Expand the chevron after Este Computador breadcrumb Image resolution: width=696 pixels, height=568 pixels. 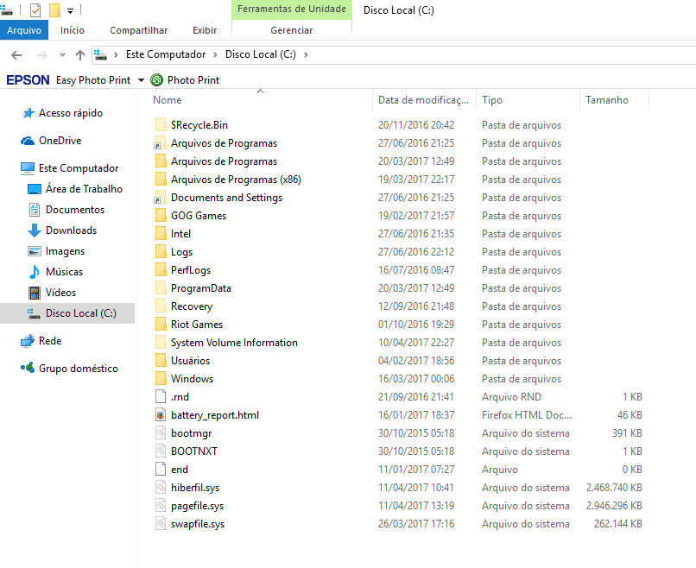pos(215,55)
